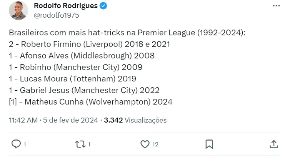The width and height of the screenshot is (285, 156).
Task: Click the Gabriel Jesus (Manchester City) line
Action: [84, 90]
